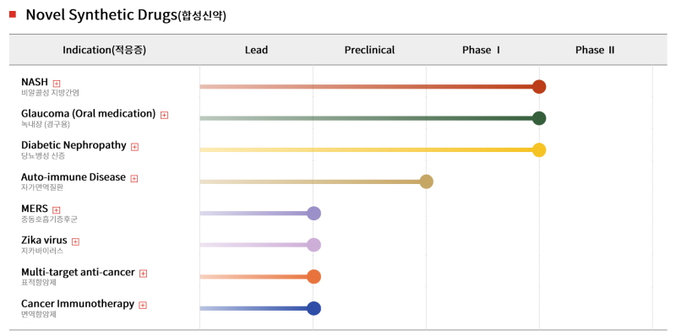Expand Glaucoma (Oral medication) plus icon

tap(164, 115)
